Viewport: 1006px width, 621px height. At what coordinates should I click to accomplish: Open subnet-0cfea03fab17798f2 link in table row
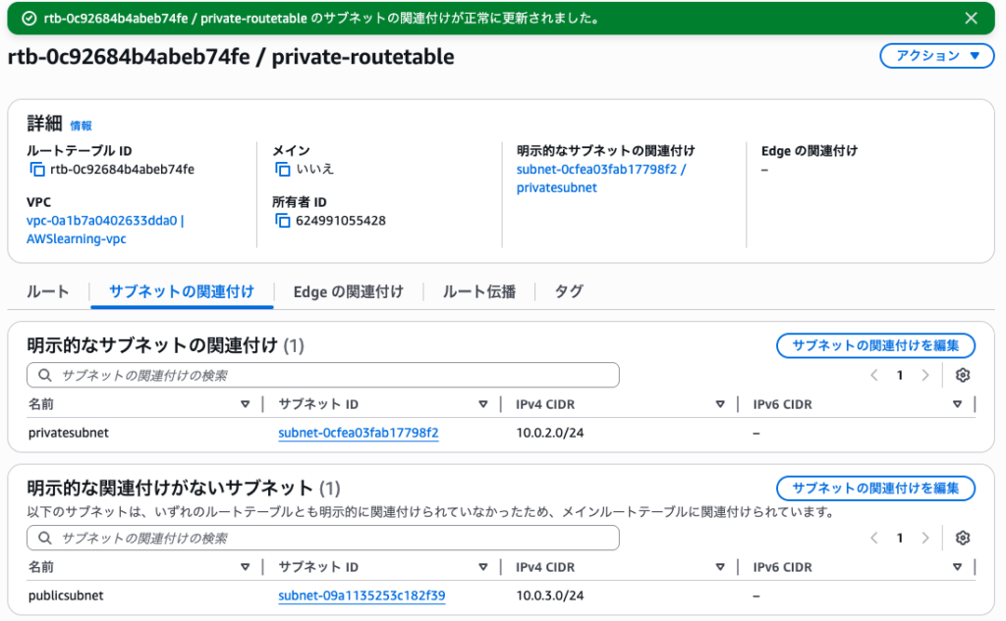click(x=359, y=433)
